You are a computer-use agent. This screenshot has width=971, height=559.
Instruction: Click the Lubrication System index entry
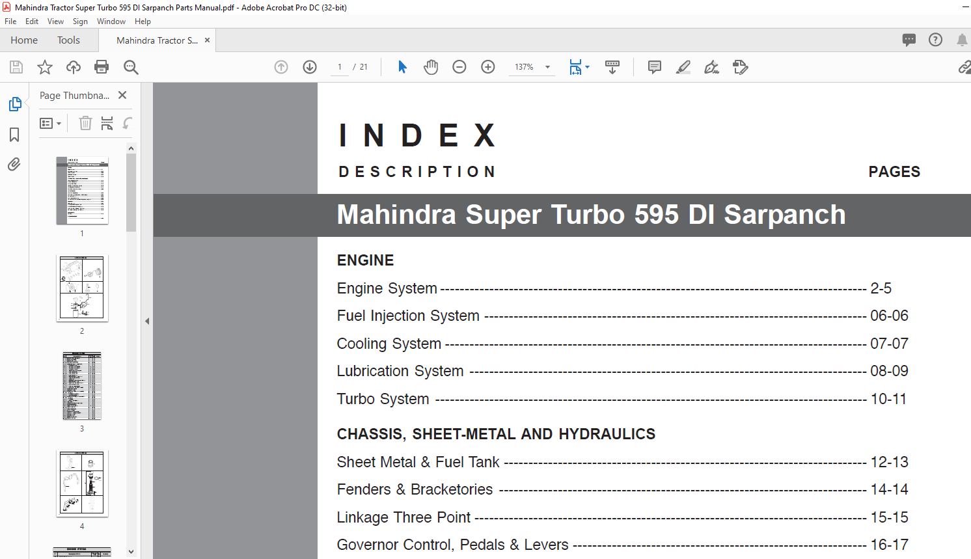tap(622, 371)
